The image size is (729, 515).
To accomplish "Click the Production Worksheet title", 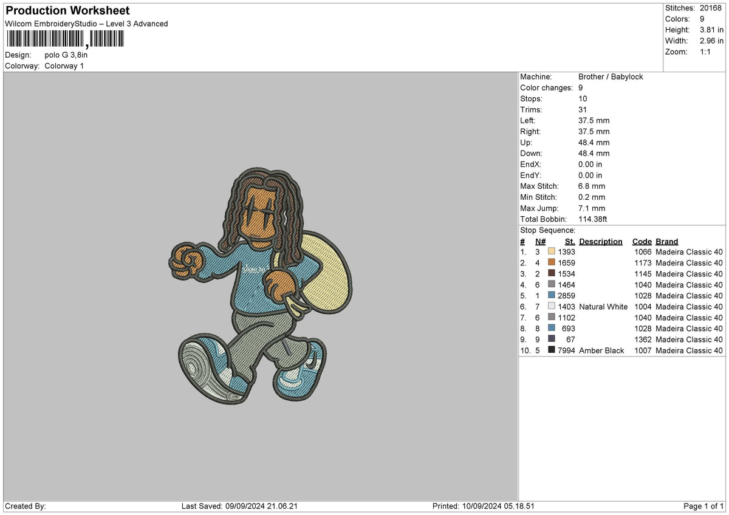I will (x=67, y=11).
